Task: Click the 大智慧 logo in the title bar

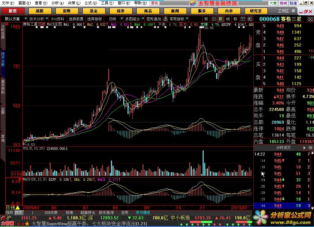Action: coord(193,3)
